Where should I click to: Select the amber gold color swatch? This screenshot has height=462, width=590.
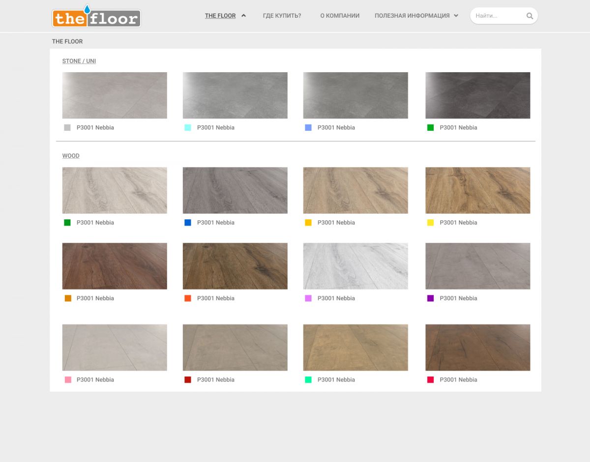(308, 223)
